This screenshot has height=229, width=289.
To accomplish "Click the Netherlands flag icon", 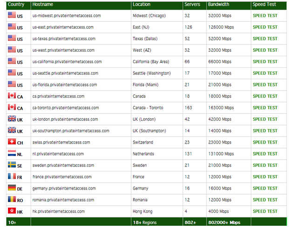I will tap(12, 153).
